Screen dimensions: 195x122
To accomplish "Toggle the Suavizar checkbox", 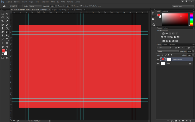I will tap(72, 6).
